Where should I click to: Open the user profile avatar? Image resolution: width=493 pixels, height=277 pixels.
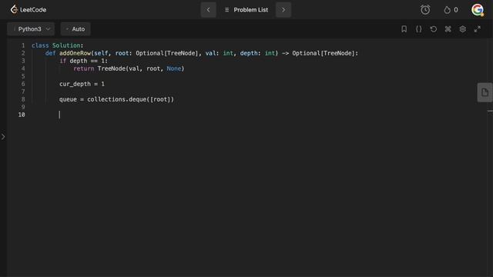pyautogui.click(x=478, y=10)
